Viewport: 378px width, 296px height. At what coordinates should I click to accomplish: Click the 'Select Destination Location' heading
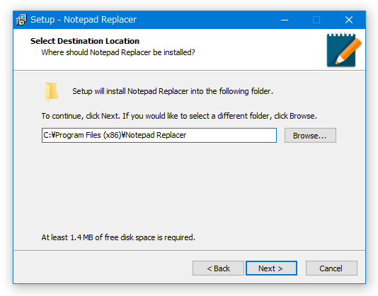[x=85, y=41]
